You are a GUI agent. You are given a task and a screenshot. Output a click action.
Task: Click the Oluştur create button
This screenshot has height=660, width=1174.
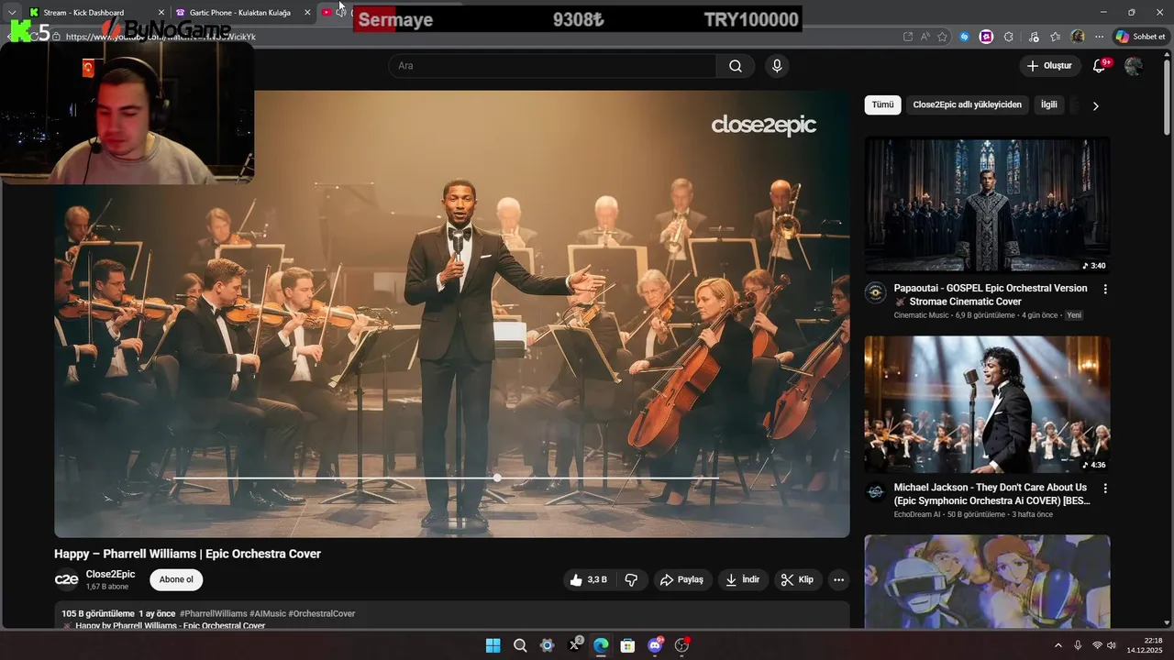[x=1049, y=66]
